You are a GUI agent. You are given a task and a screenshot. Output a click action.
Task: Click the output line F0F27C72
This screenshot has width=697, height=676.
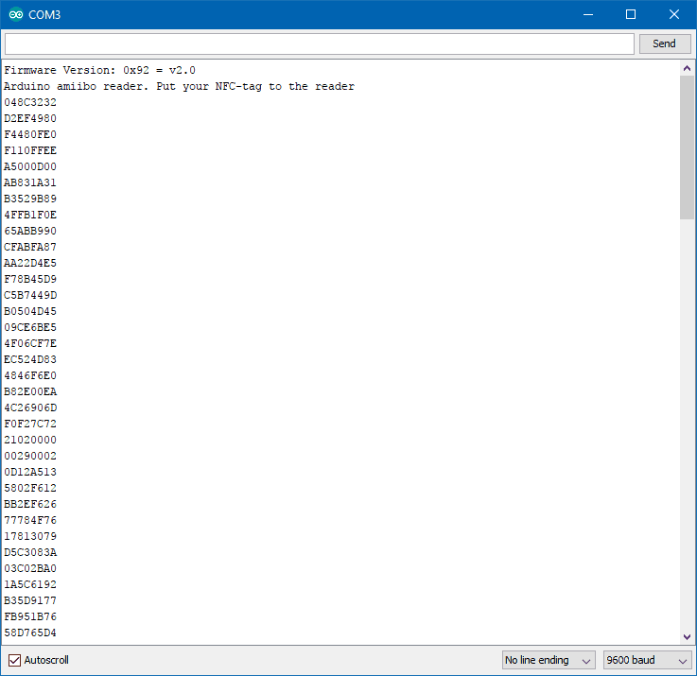coord(30,424)
